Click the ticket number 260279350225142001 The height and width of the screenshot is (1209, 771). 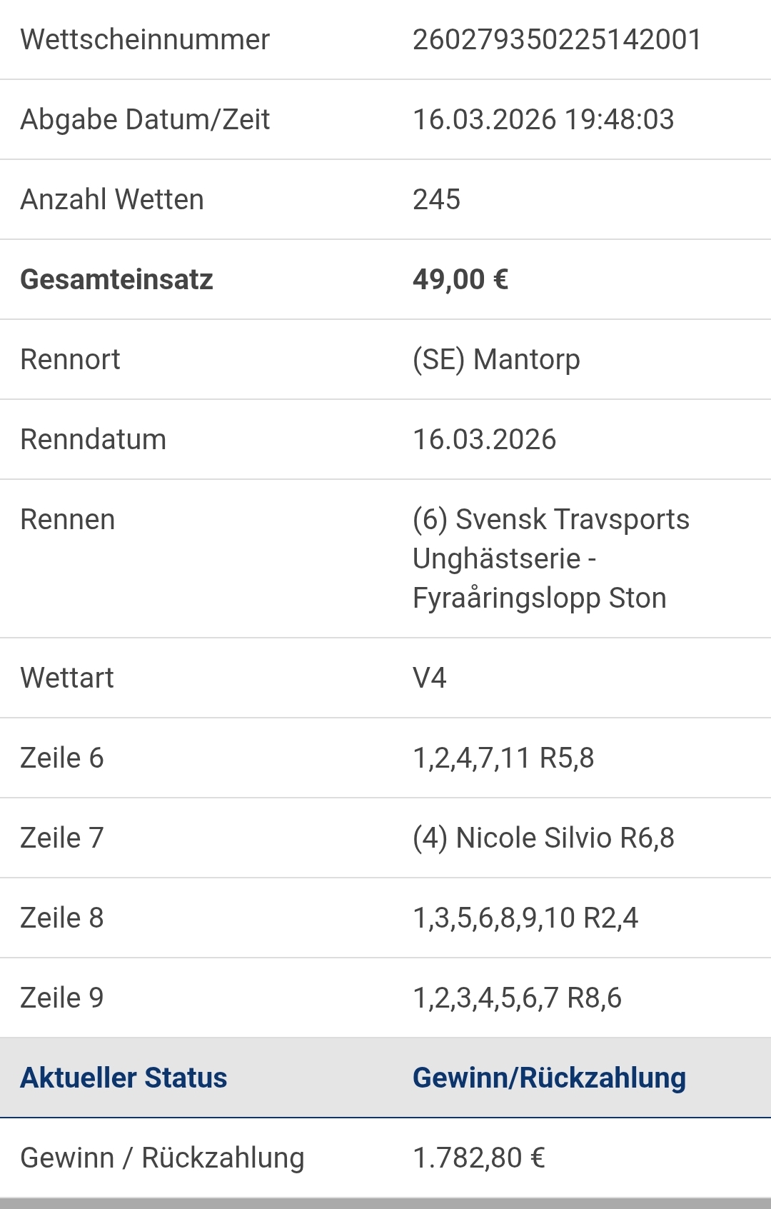click(557, 39)
